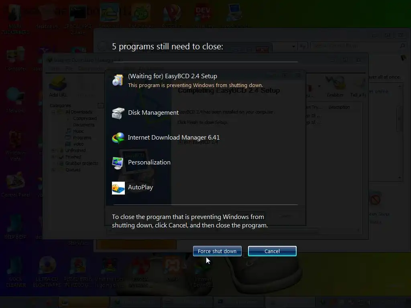Screen dimensions: 411x308
Task: Select Documents category in IDM tree
Action: [83, 125]
